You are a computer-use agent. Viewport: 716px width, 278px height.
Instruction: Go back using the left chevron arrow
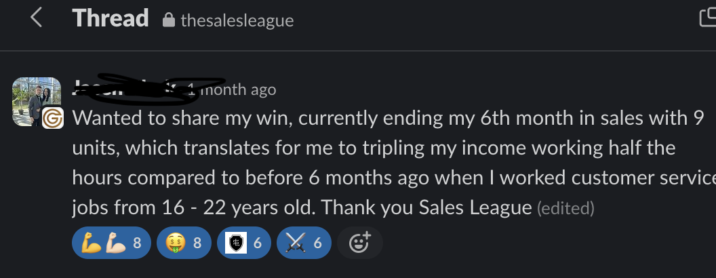tap(37, 18)
